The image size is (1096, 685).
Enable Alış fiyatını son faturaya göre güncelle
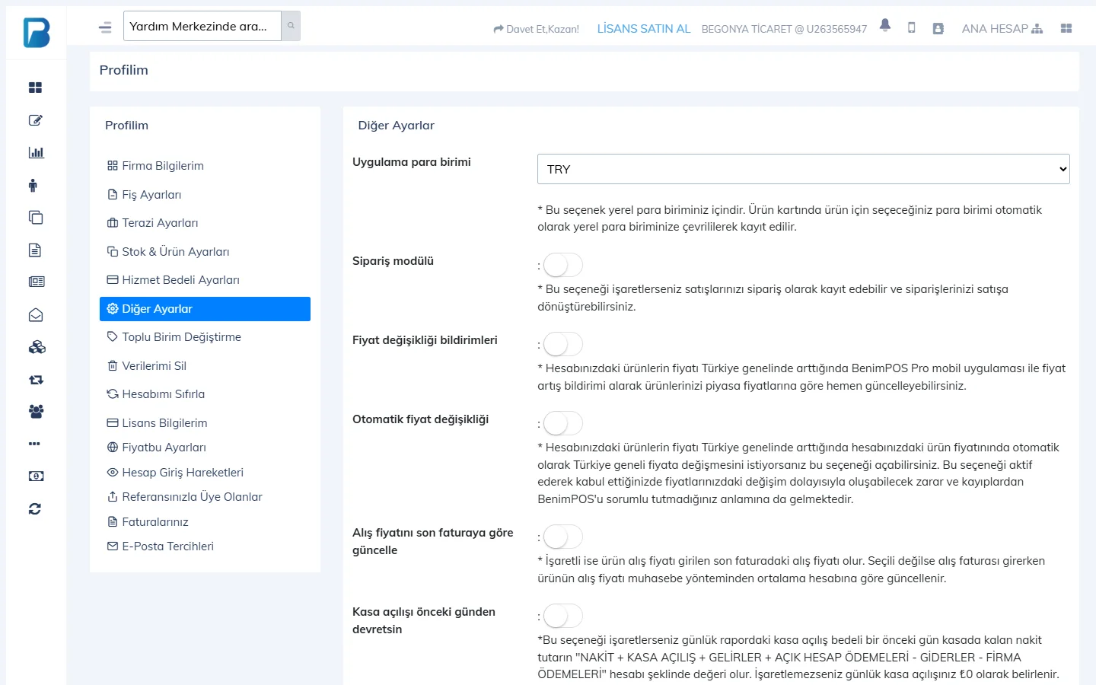[x=562, y=537]
